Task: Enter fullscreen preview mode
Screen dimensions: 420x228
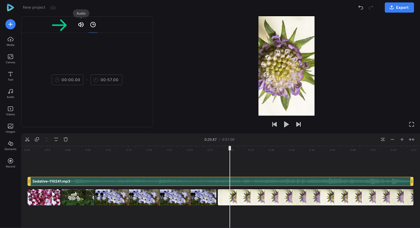Action: click(412, 124)
